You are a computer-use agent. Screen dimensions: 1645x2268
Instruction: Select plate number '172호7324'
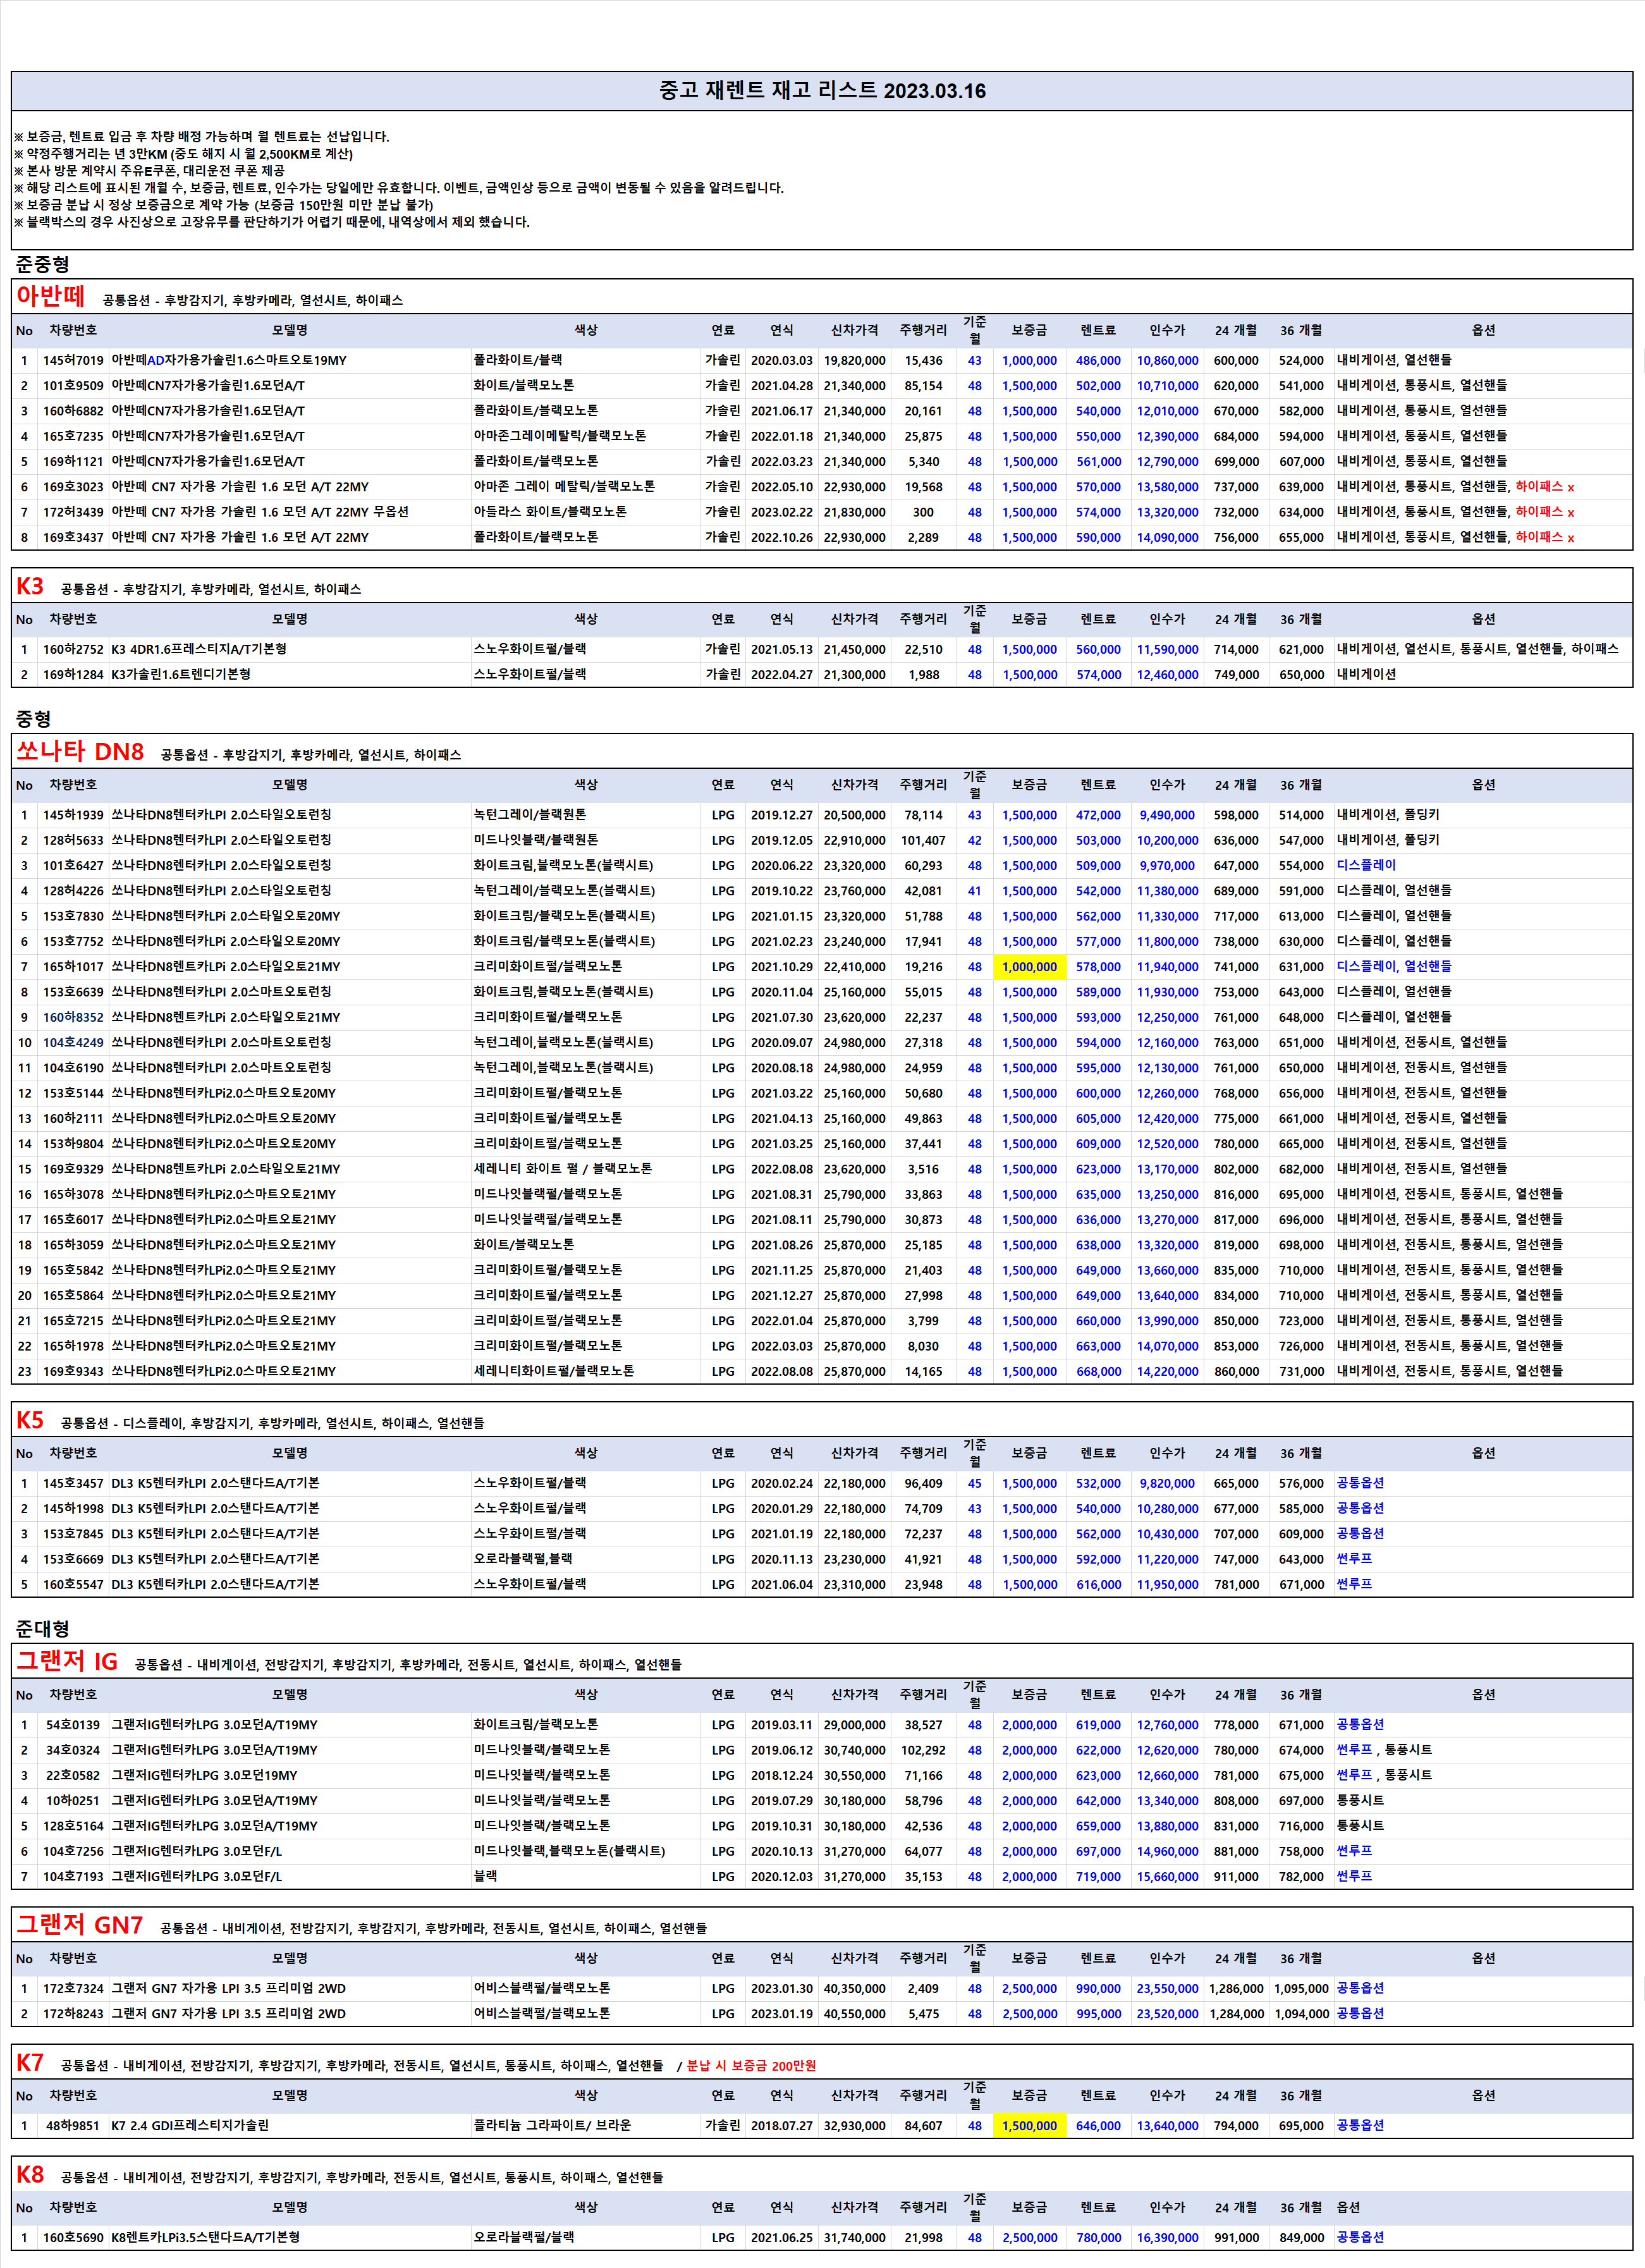tap(73, 1989)
